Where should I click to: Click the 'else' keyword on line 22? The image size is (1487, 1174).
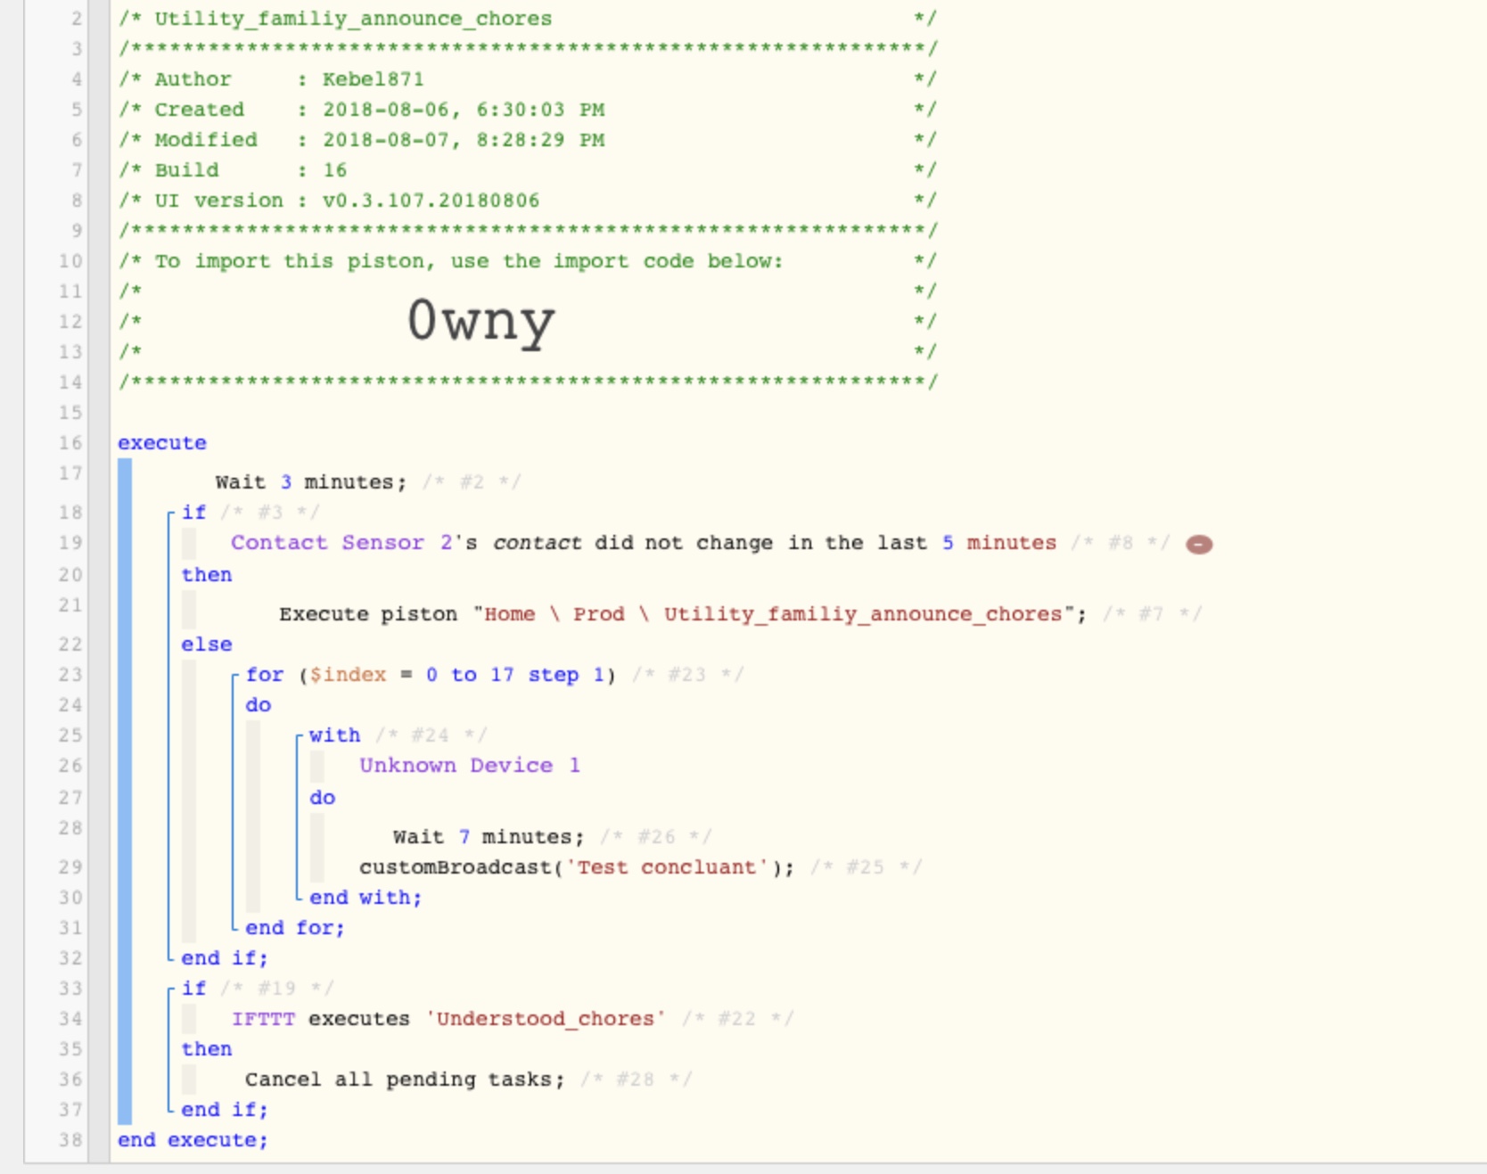207,644
